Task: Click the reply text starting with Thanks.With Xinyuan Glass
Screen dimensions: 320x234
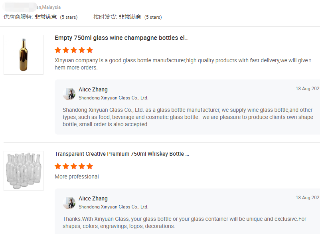Action: [x=184, y=222]
